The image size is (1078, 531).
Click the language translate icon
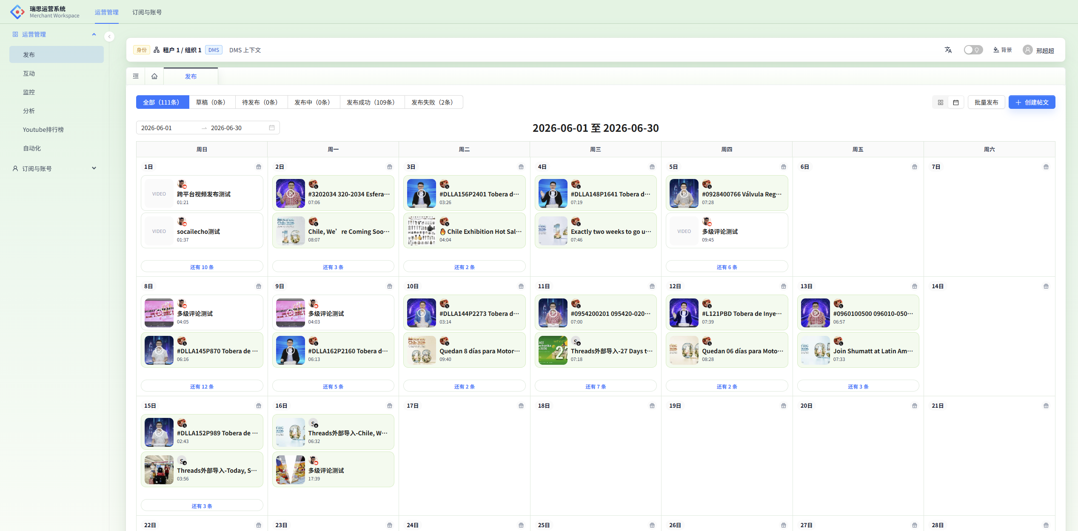(x=948, y=50)
